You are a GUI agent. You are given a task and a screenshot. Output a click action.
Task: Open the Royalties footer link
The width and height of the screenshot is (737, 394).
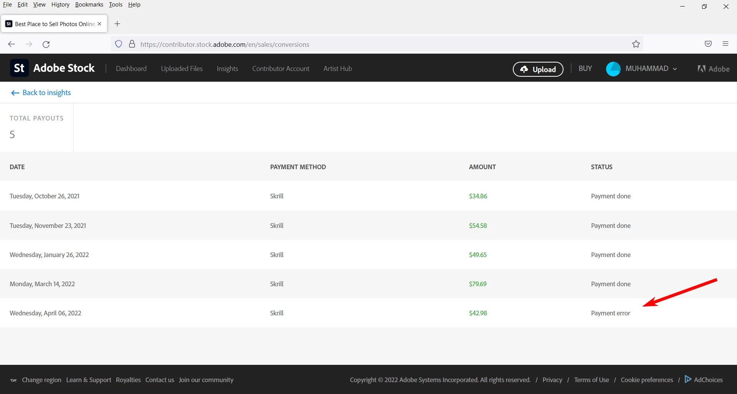point(128,380)
